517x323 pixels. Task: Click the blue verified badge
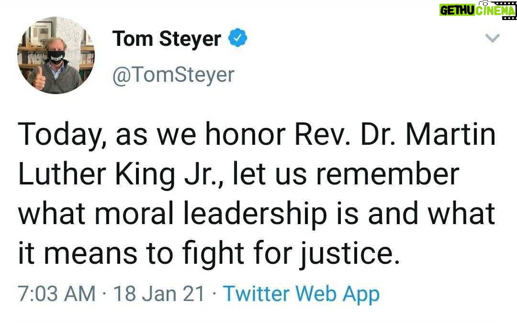tap(237, 39)
